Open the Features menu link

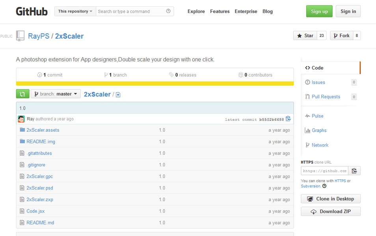[220, 11]
